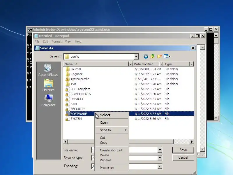Screen dimensions: 233x175
Task: Click file list horizontal scrollbar thumb
Action: [121, 142]
